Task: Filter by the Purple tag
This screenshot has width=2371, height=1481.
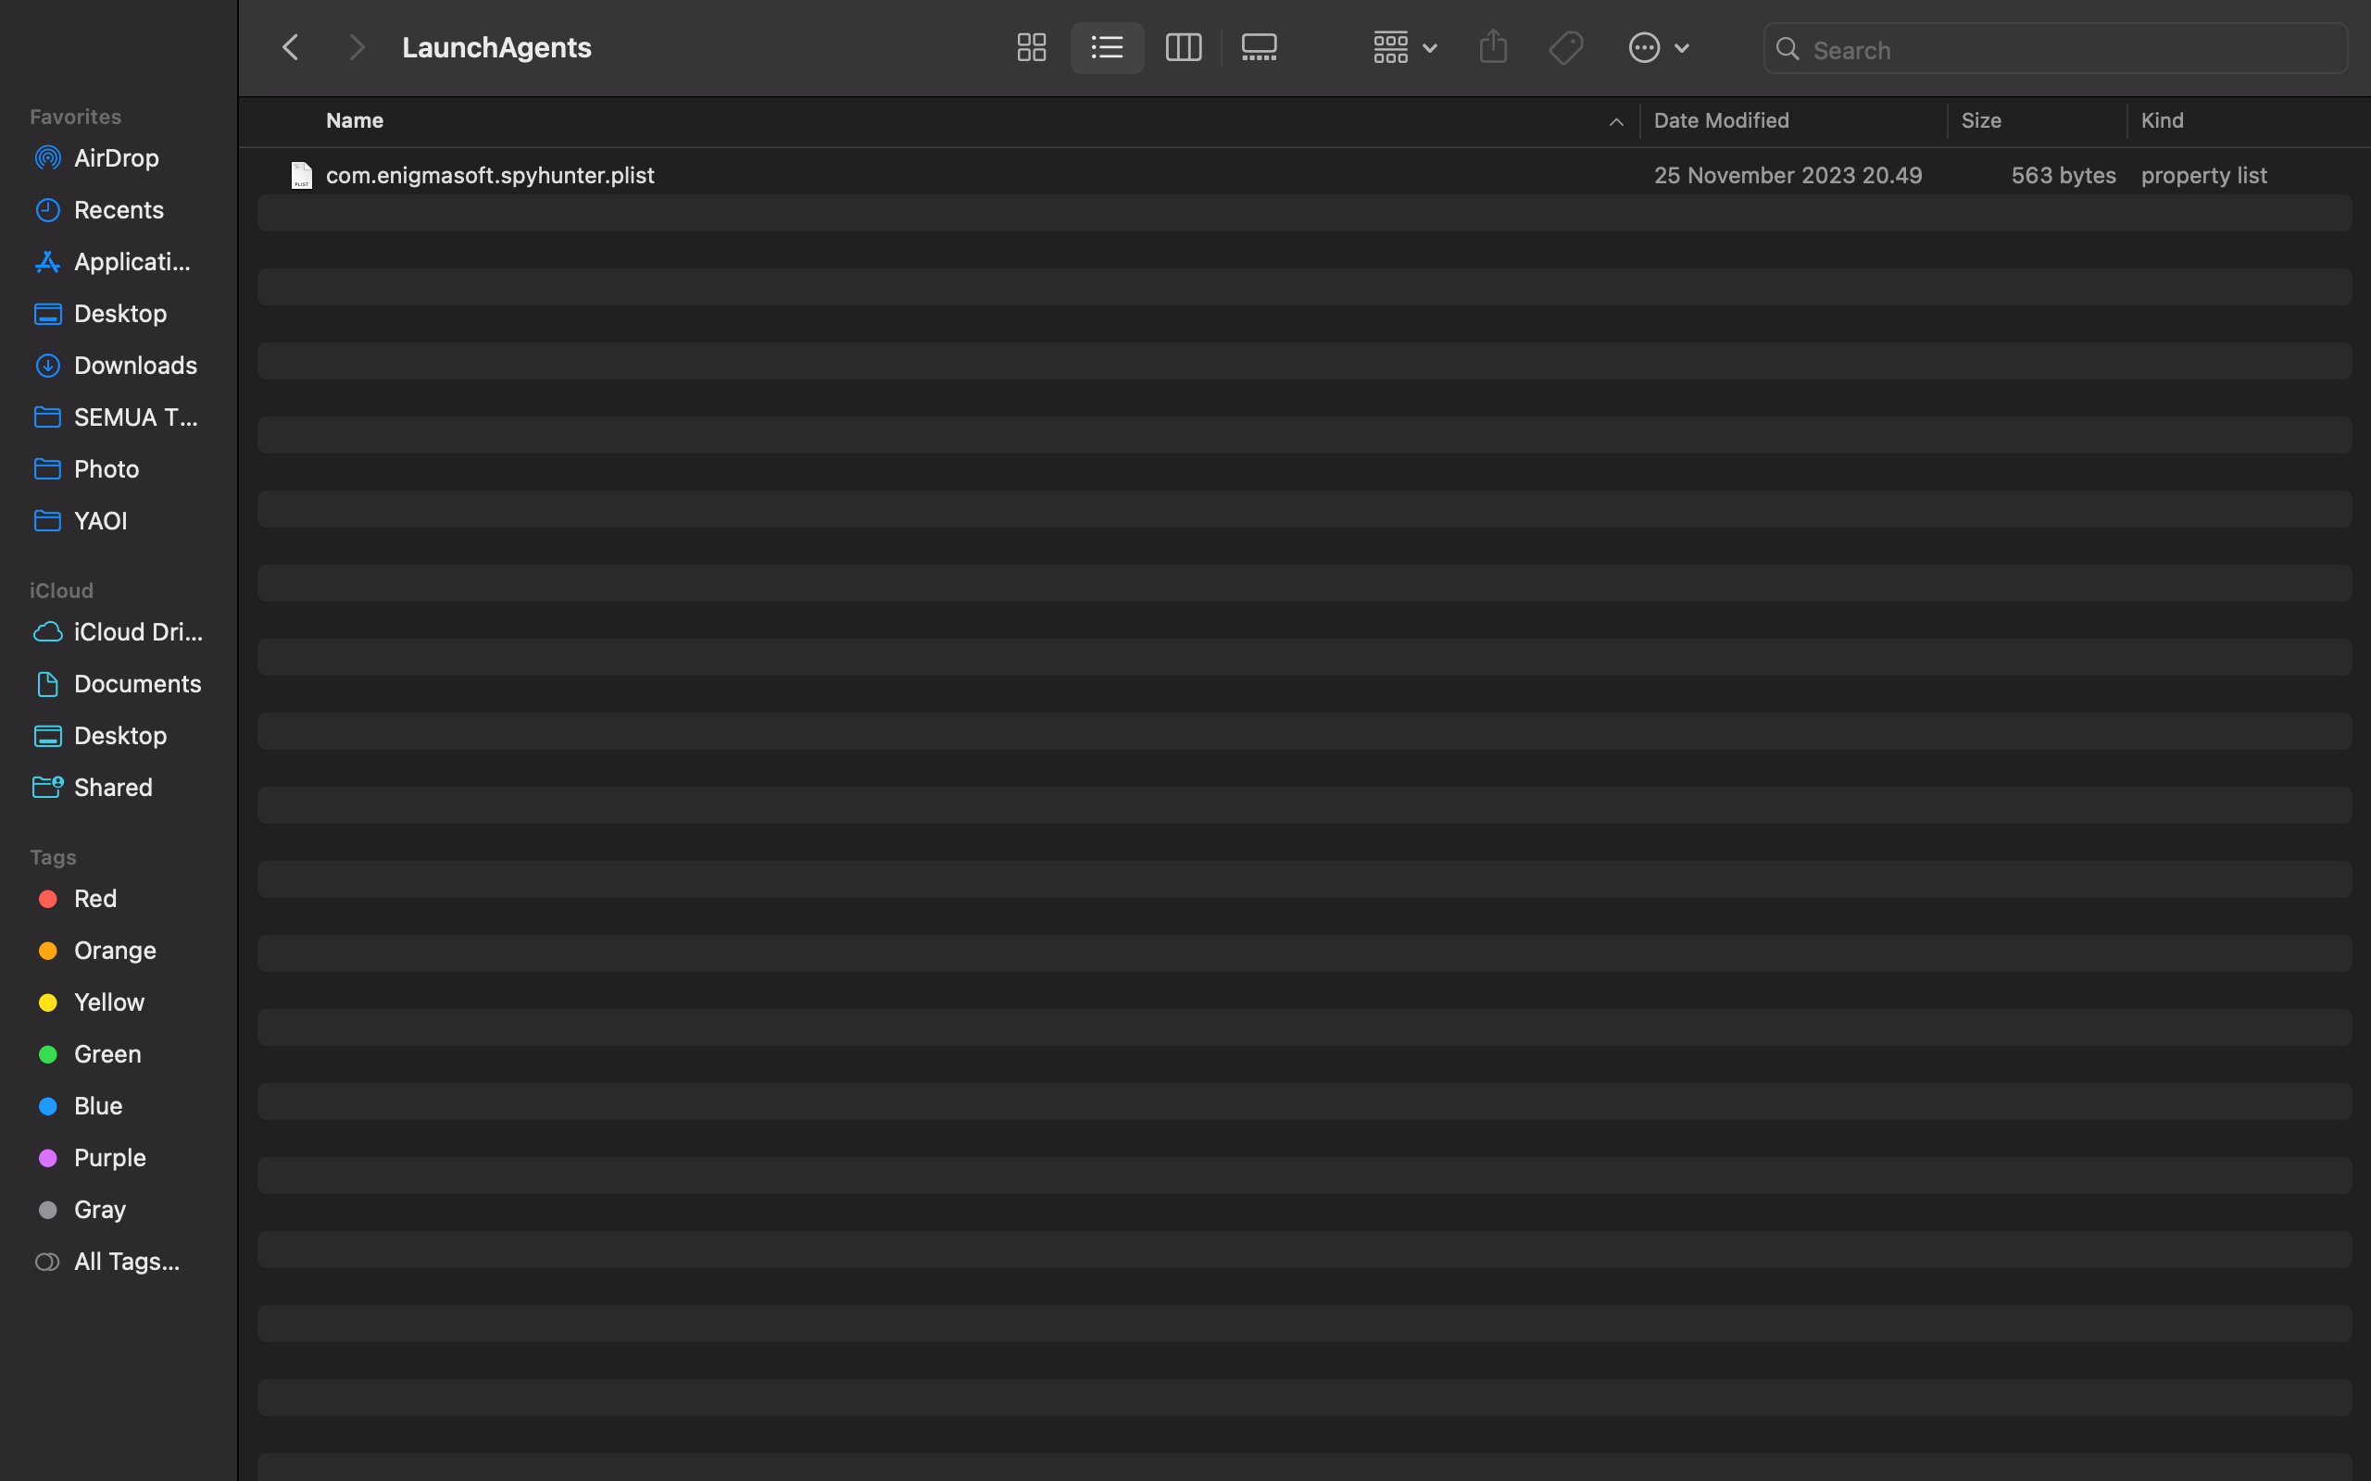Action: pyautogui.click(x=109, y=1158)
